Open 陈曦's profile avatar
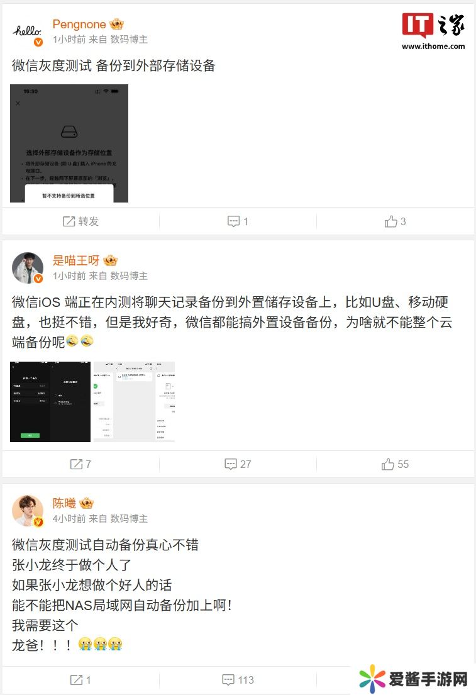The height and width of the screenshot is (695, 476). (28, 511)
